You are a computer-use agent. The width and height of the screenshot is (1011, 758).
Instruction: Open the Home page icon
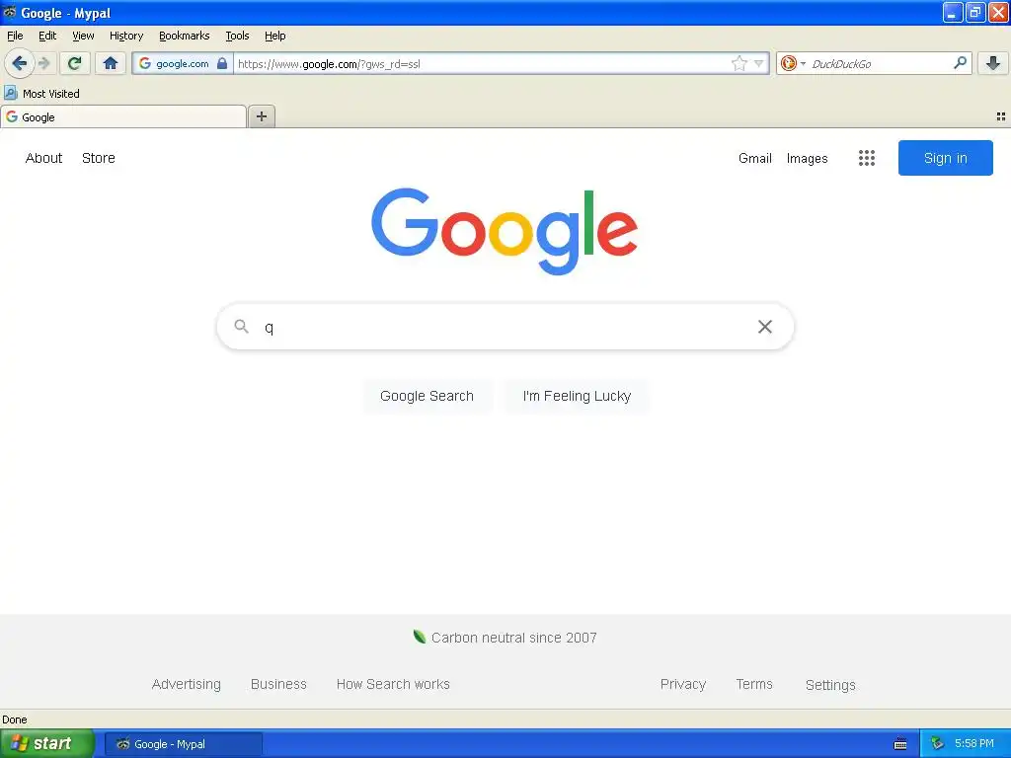(111, 63)
